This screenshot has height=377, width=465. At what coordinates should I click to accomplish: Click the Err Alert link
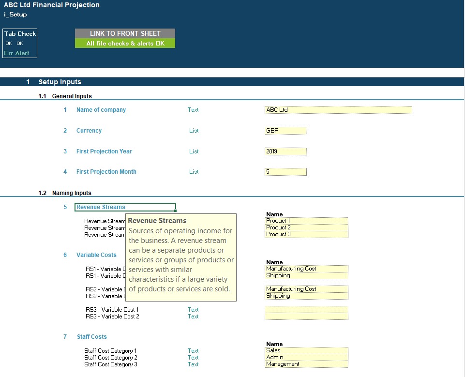point(16,53)
